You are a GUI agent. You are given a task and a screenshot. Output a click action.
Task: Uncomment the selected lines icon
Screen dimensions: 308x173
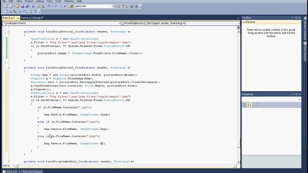35,12
